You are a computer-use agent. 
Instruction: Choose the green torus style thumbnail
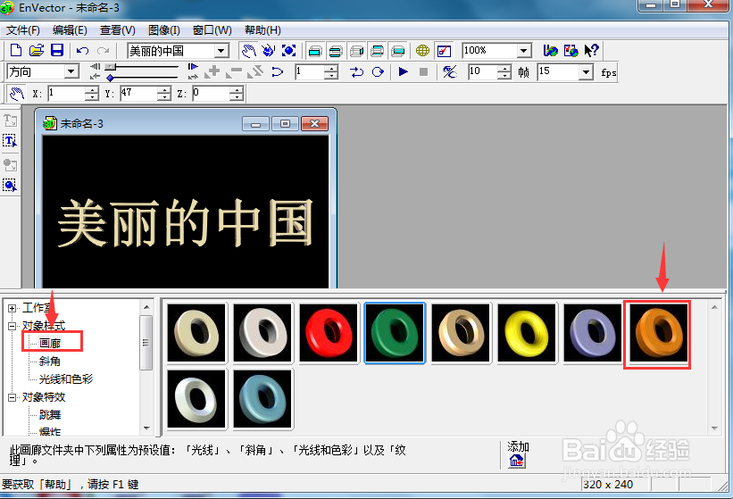pos(395,333)
